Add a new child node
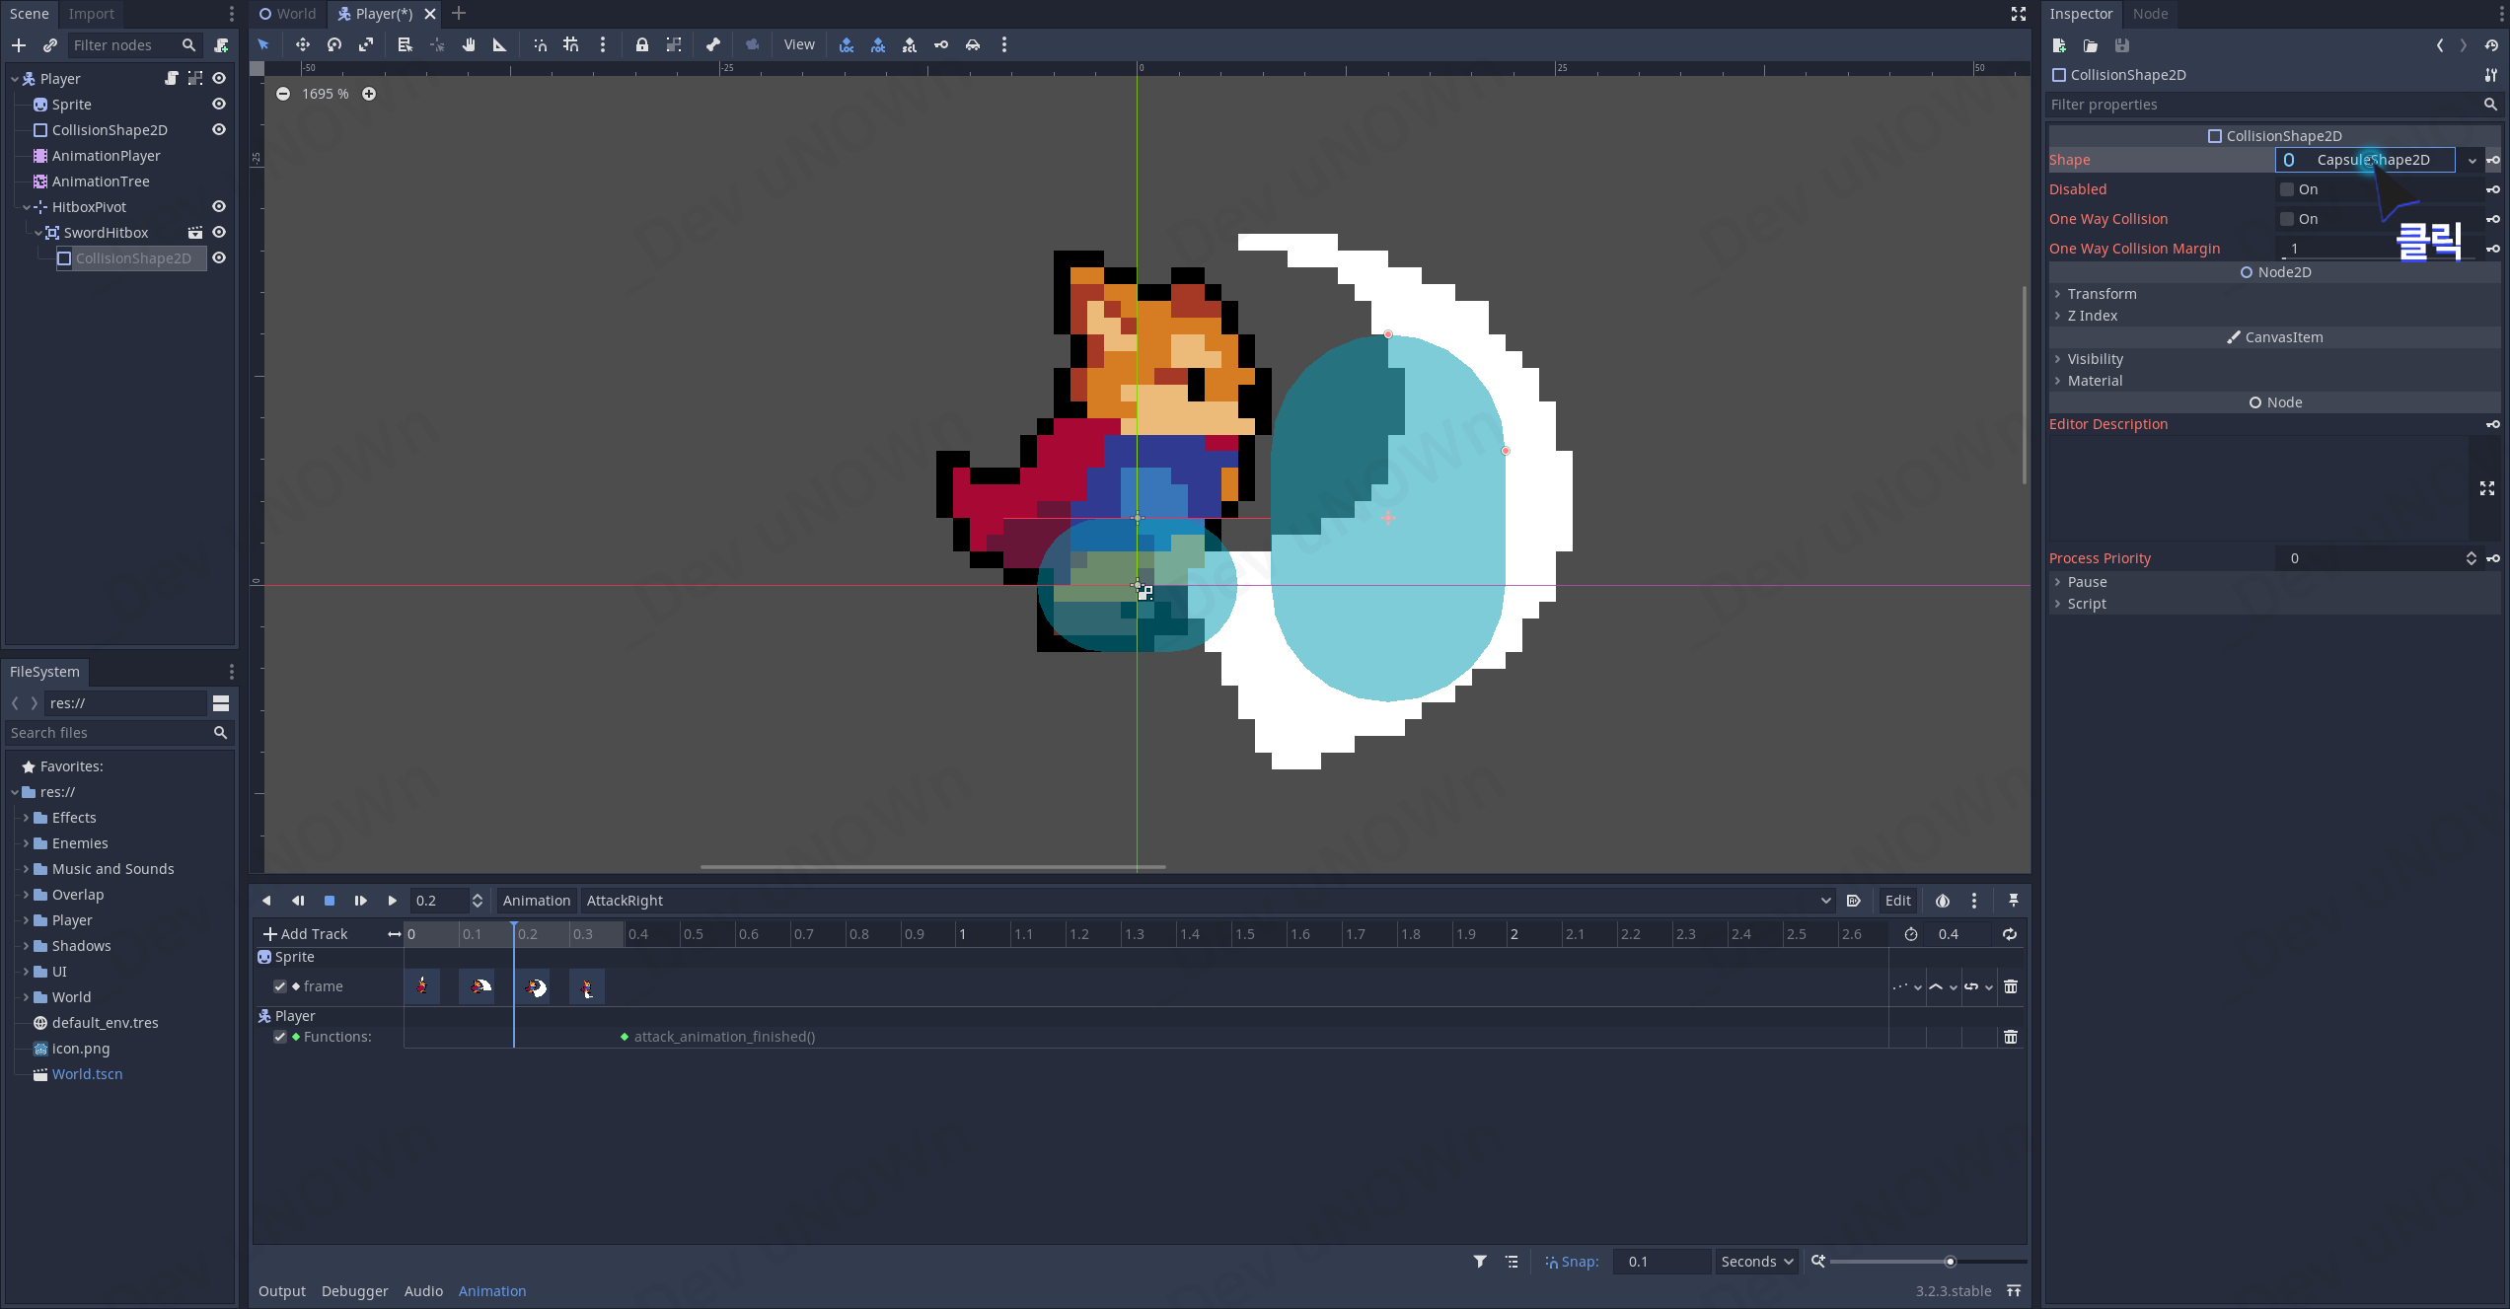Screen dimensions: 2510x1309 pos(19,45)
